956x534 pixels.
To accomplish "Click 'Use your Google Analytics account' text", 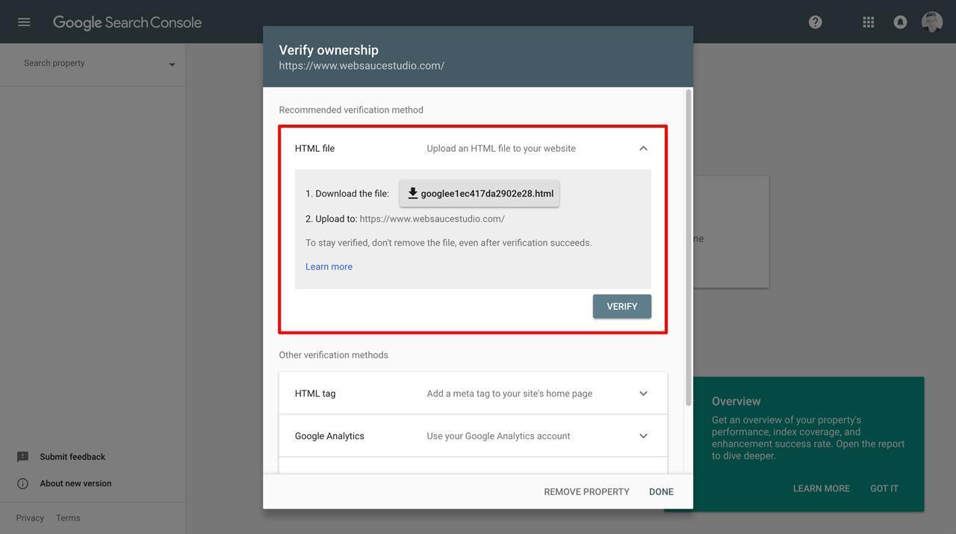I will click(498, 436).
